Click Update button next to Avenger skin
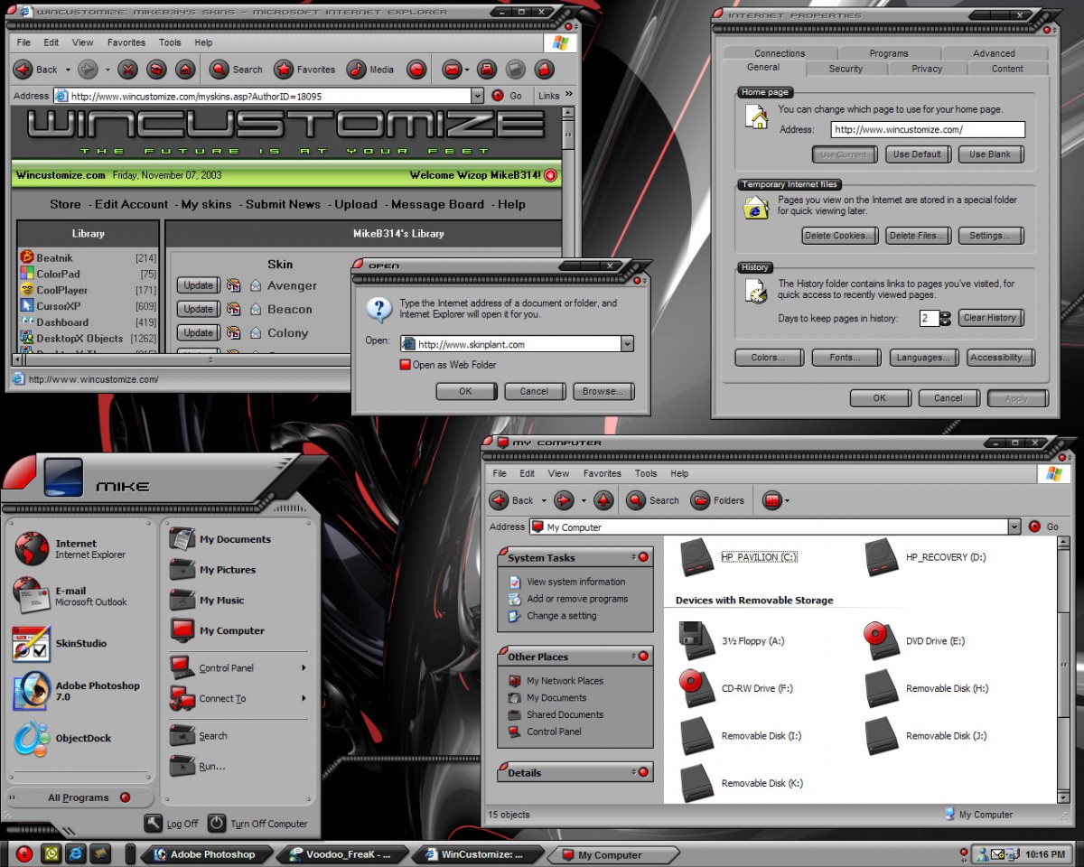The image size is (1084, 867). (198, 285)
